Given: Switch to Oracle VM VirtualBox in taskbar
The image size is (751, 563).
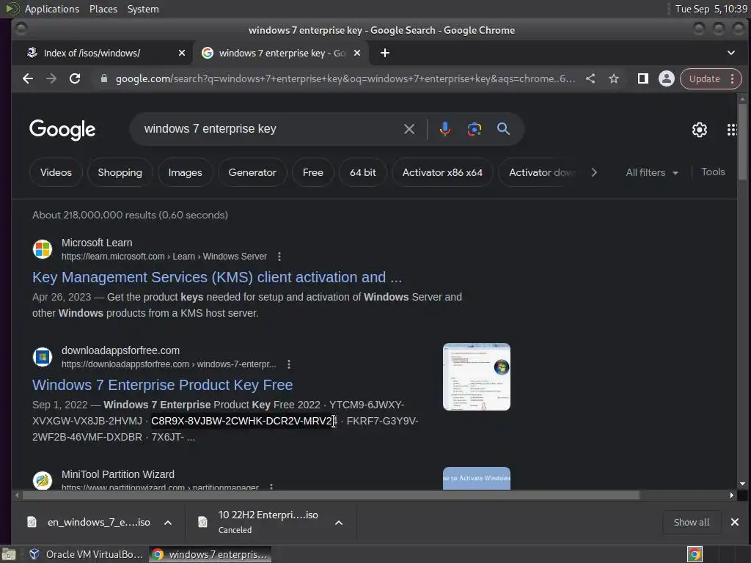Looking at the screenshot, I should tap(87, 554).
